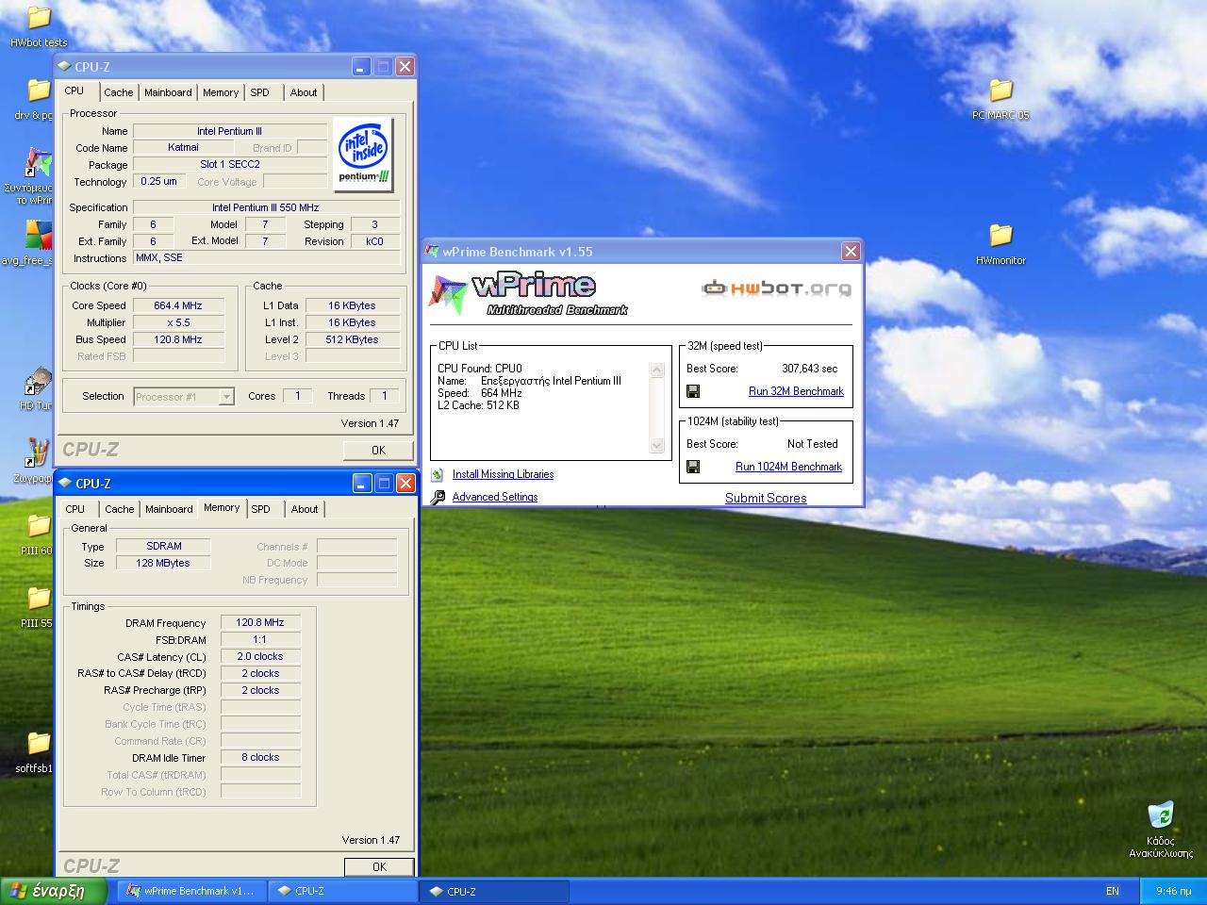Image resolution: width=1207 pixels, height=905 pixels.
Task: Open the HD Tune desktop icon
Action: pyautogui.click(x=38, y=382)
